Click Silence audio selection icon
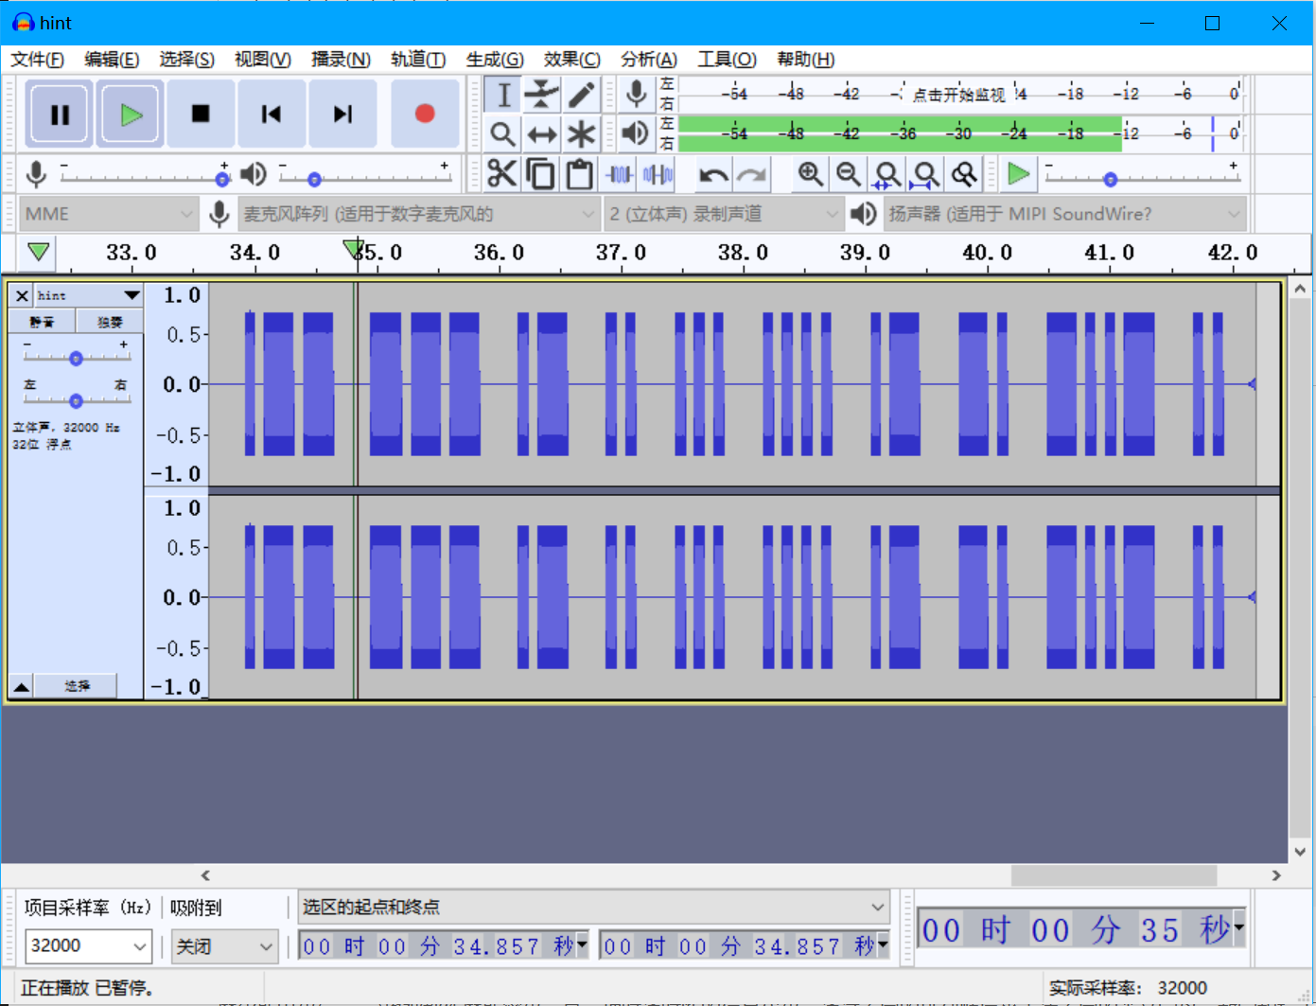 click(x=658, y=174)
